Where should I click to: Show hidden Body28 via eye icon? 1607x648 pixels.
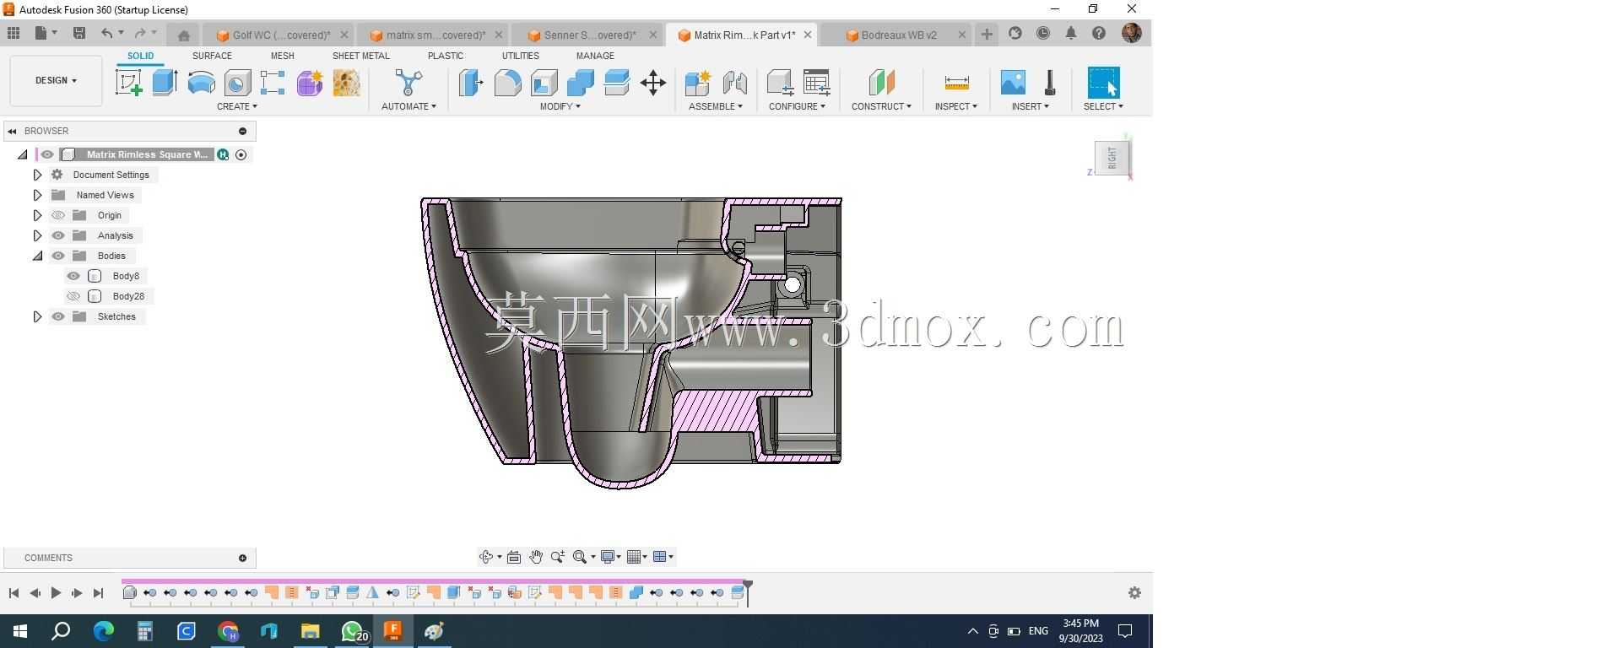[x=73, y=296]
